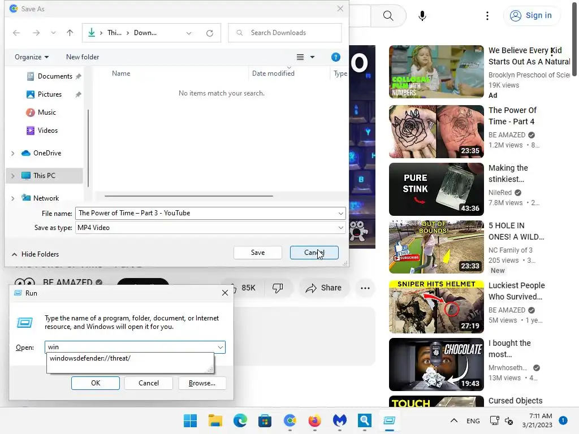Open We Believe Every Kid ad title
The height and width of the screenshot is (434, 579).
529,56
